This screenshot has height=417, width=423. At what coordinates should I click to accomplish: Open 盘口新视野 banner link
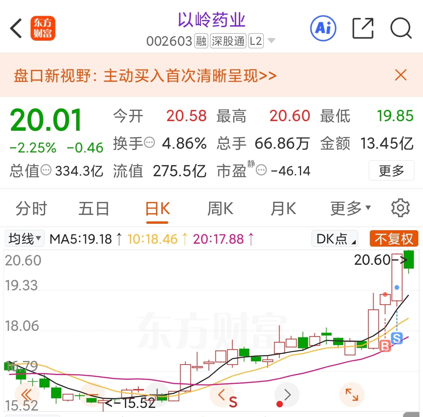coord(145,76)
